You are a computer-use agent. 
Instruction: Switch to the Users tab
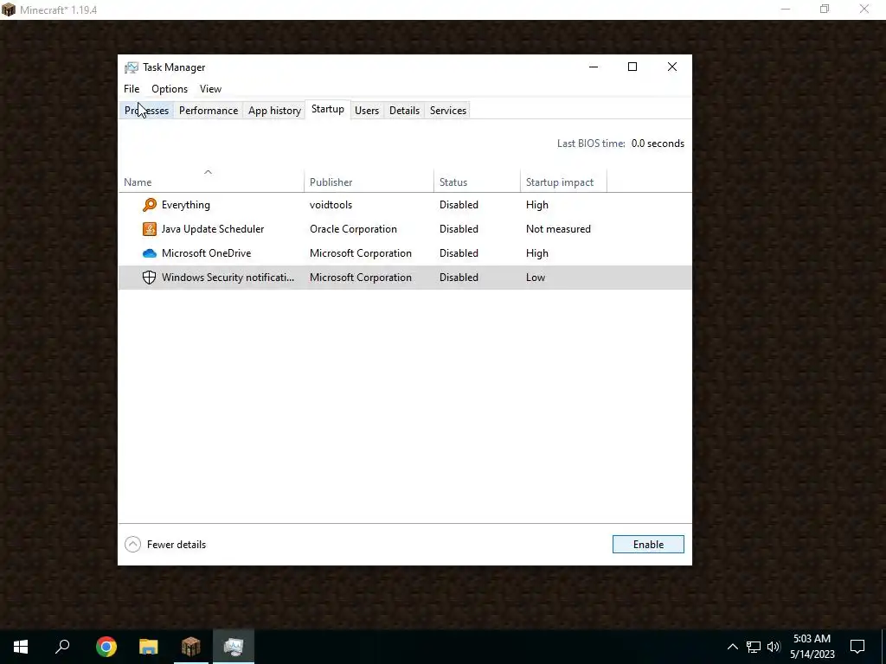pyautogui.click(x=367, y=111)
